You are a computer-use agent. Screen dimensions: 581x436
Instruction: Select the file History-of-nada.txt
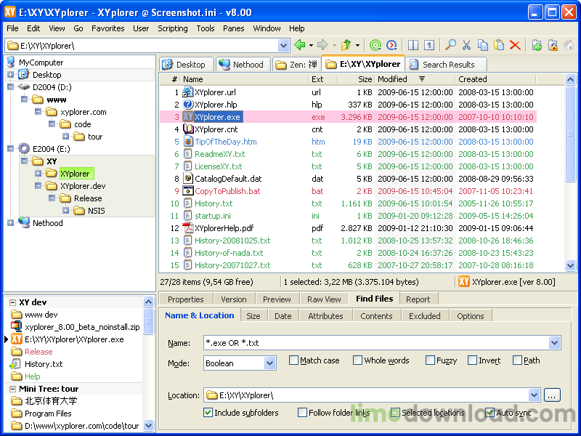[229, 253]
